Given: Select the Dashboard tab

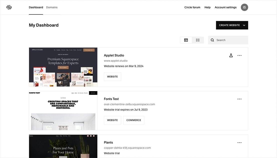Looking at the screenshot, I should click(36, 7).
